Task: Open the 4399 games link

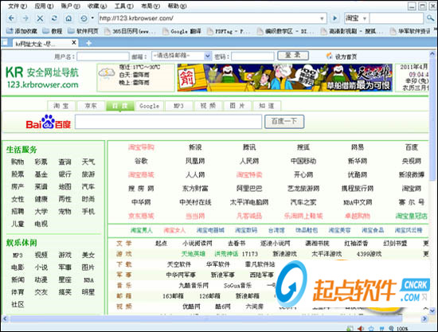Action: coord(369,254)
